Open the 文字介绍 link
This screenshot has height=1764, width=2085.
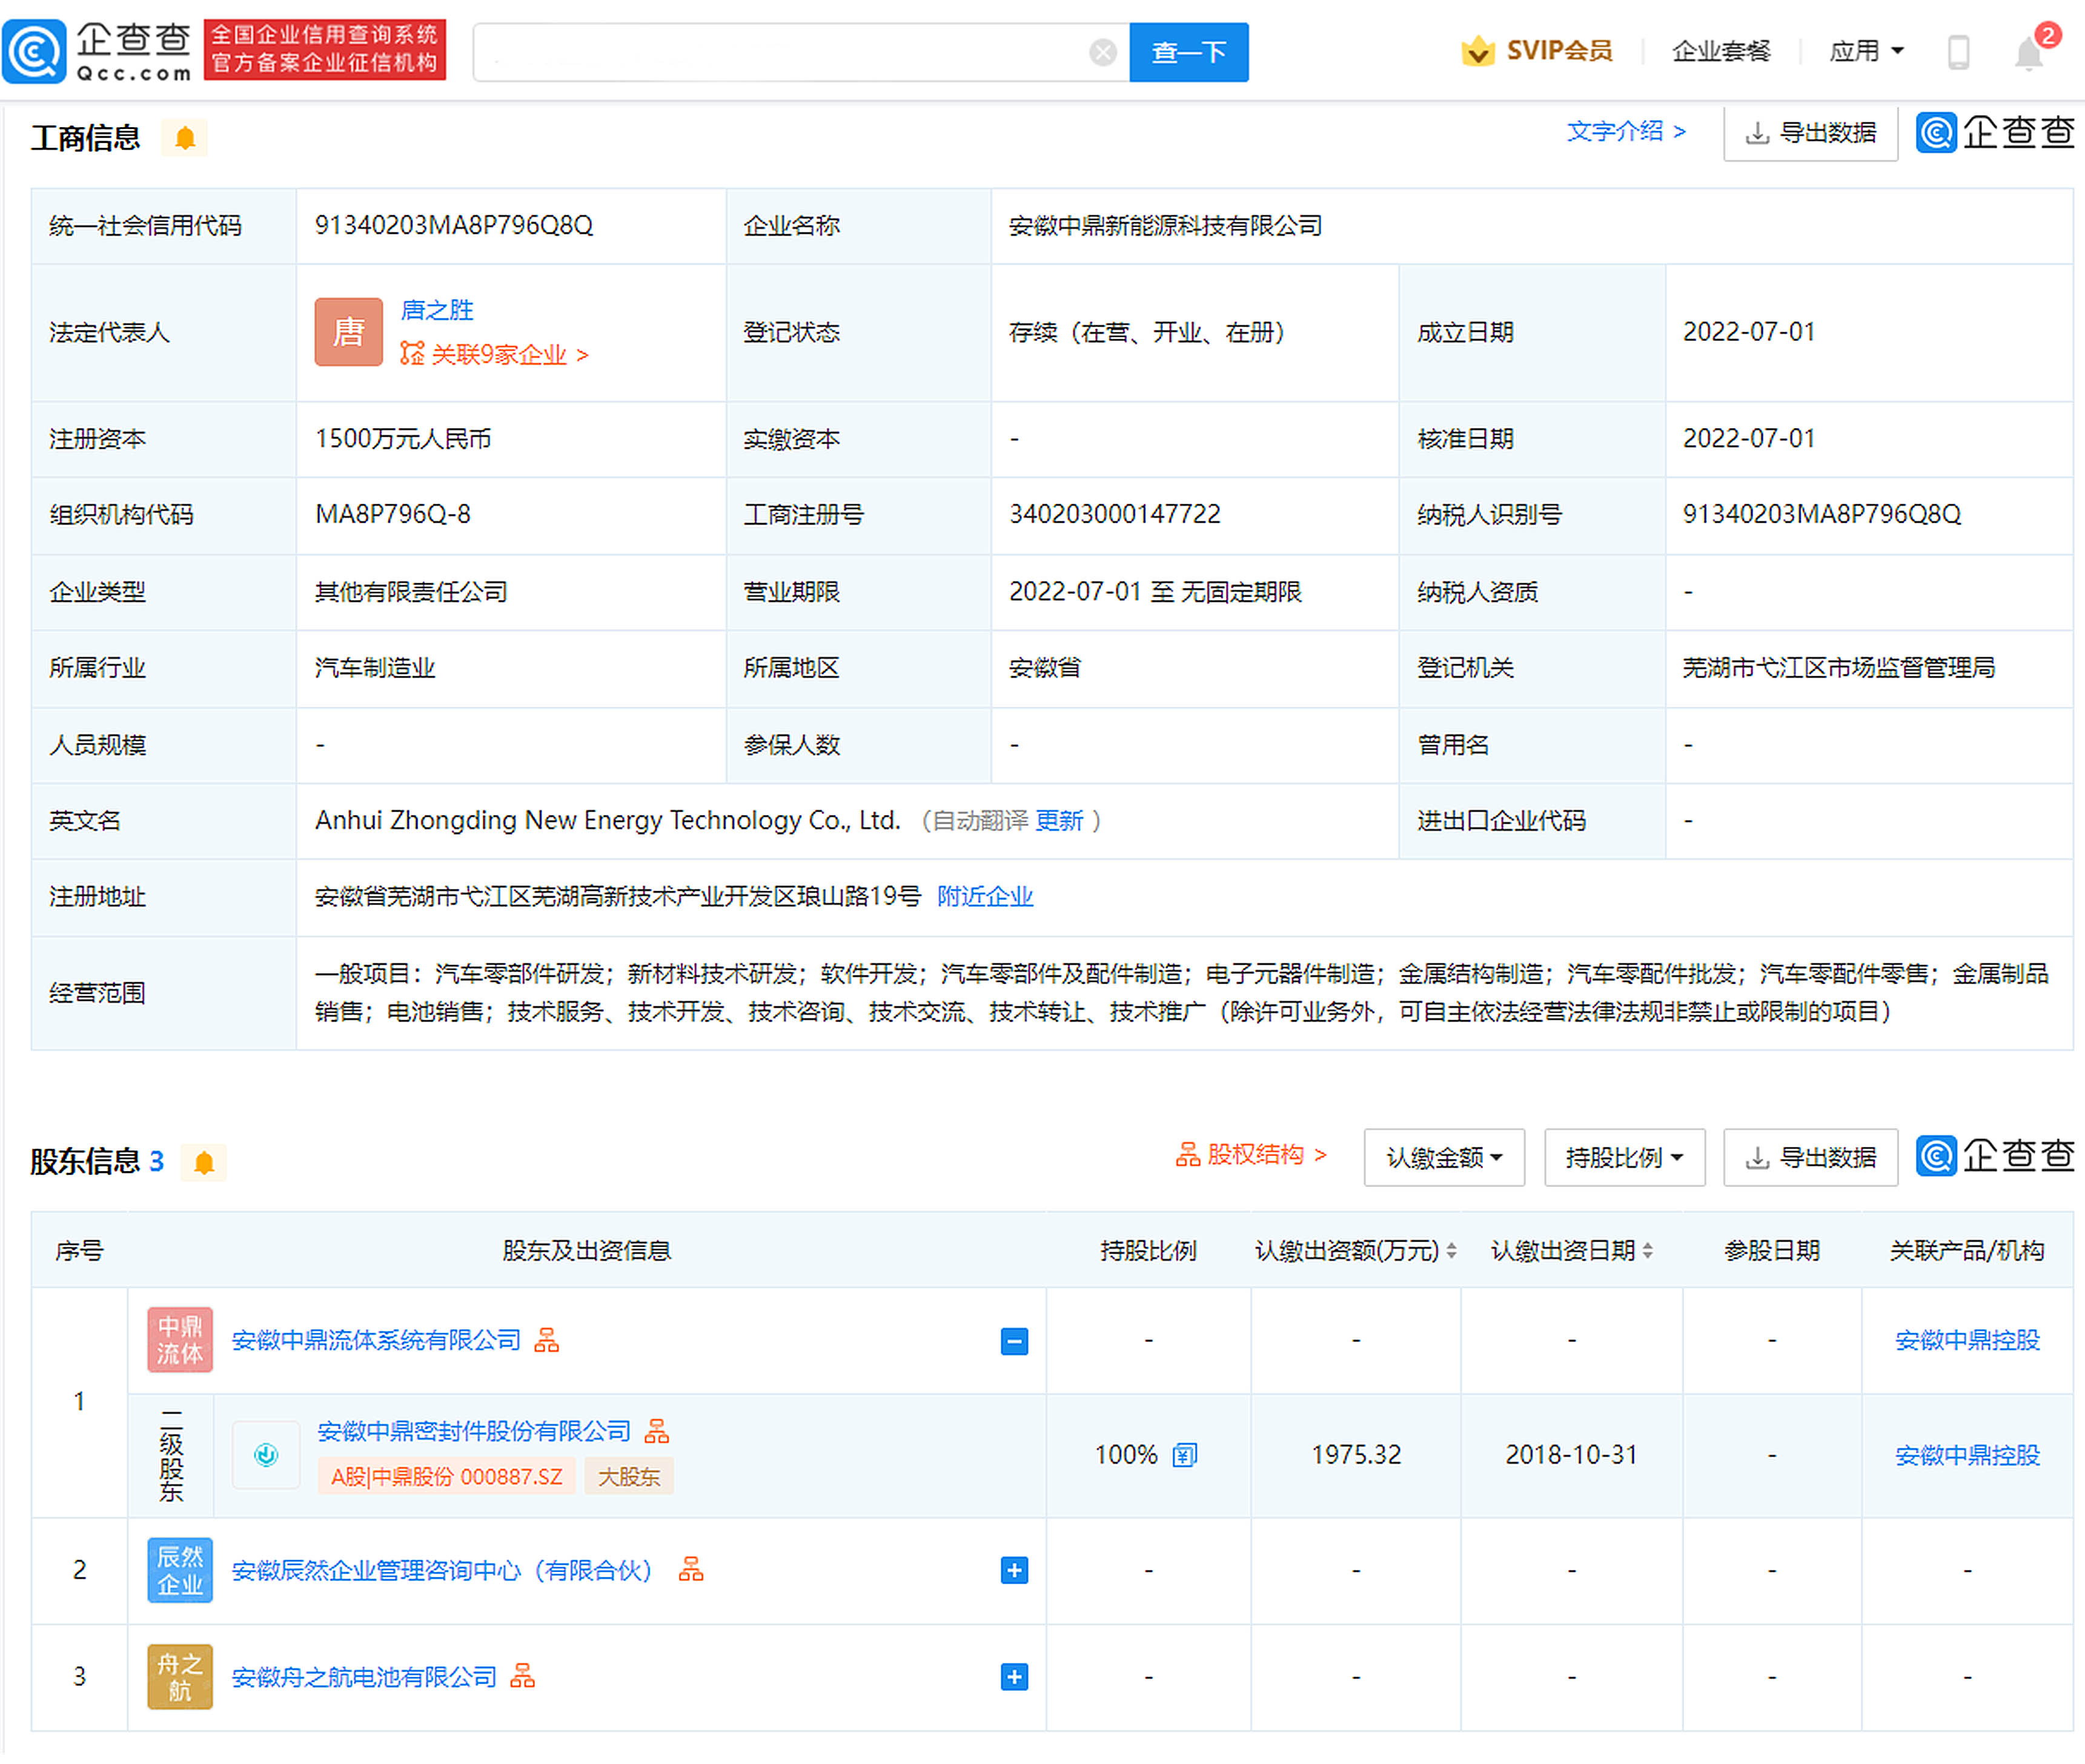pos(1626,131)
